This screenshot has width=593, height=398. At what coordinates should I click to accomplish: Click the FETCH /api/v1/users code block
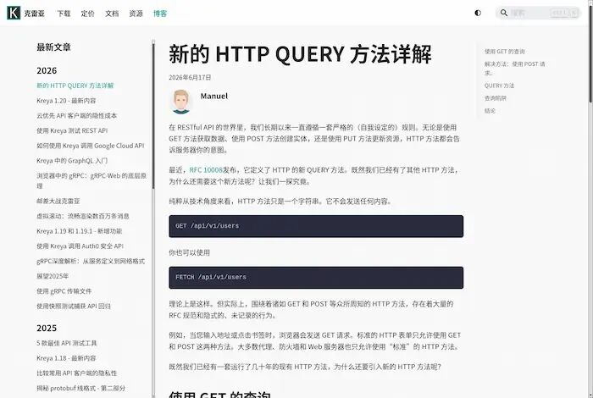point(316,278)
